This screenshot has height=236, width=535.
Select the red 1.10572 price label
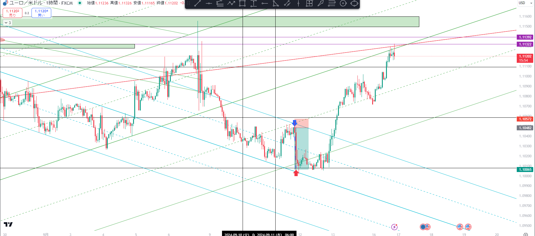[x=525, y=119]
